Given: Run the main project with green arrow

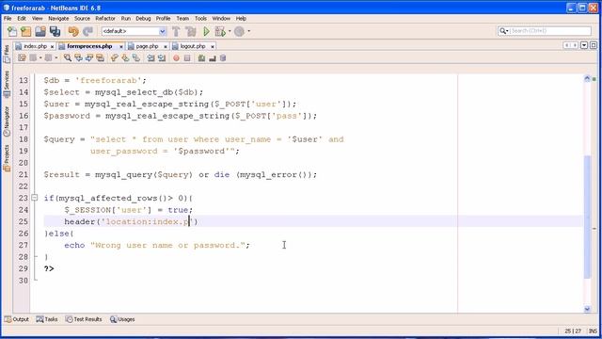Looking at the screenshot, I should (x=206, y=31).
